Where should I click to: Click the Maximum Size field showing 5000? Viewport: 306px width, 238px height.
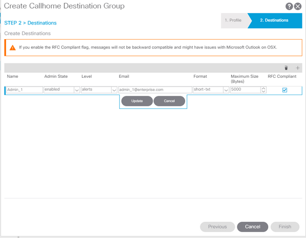point(245,90)
